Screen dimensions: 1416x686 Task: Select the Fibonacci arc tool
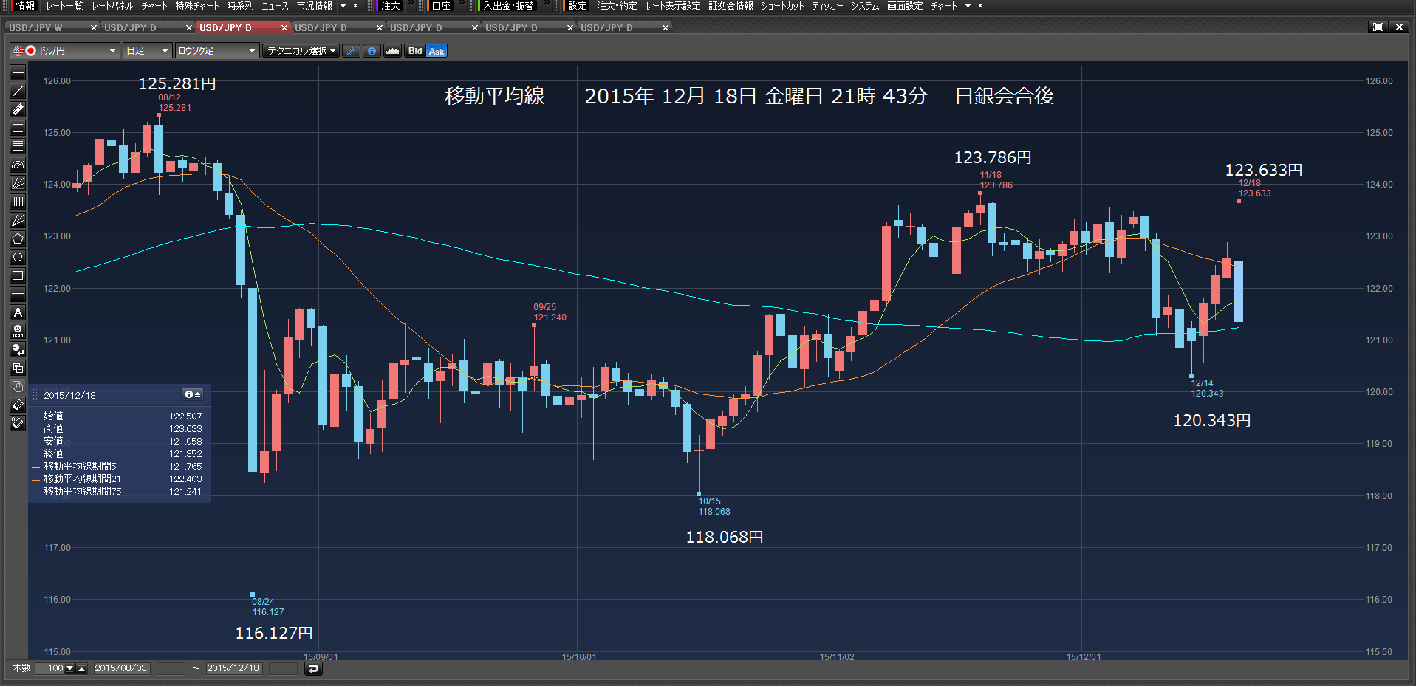point(18,165)
